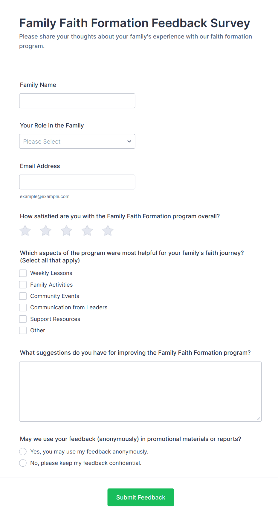Click into the Email Address field
The width and height of the screenshot is (278, 521).
pyautogui.click(x=77, y=182)
